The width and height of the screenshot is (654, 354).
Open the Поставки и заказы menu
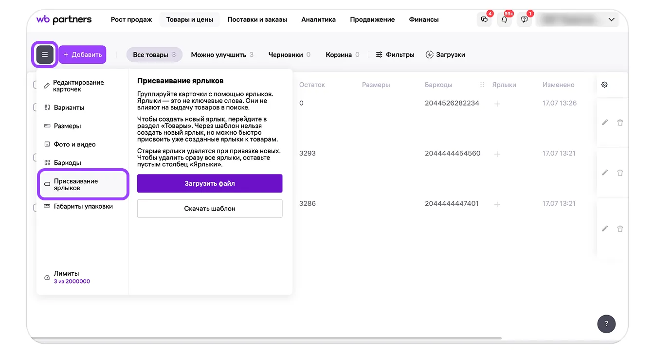(x=257, y=20)
